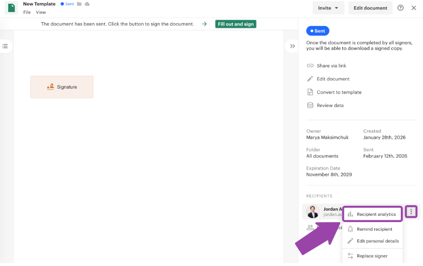Image resolution: width=423 pixels, height=266 pixels.
Task: Click the expiration date November 8th, 2029
Action: click(329, 174)
